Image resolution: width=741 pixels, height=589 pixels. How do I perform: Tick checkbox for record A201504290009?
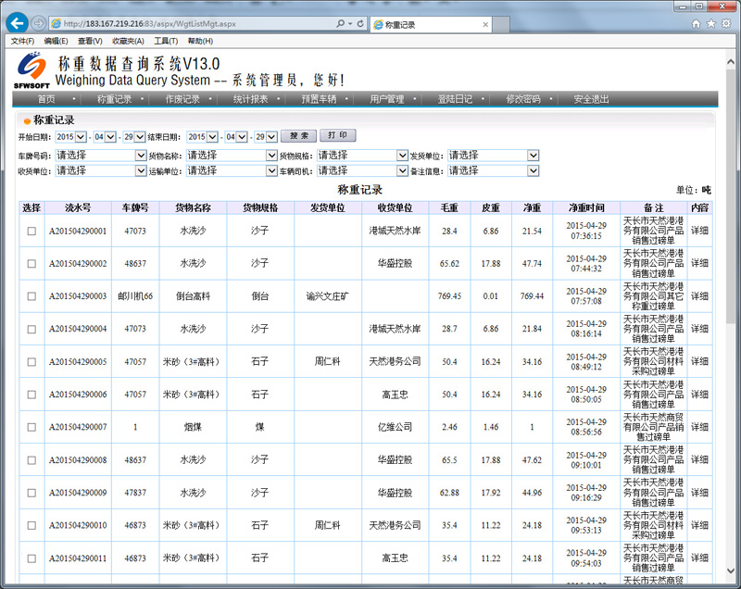[x=31, y=493]
